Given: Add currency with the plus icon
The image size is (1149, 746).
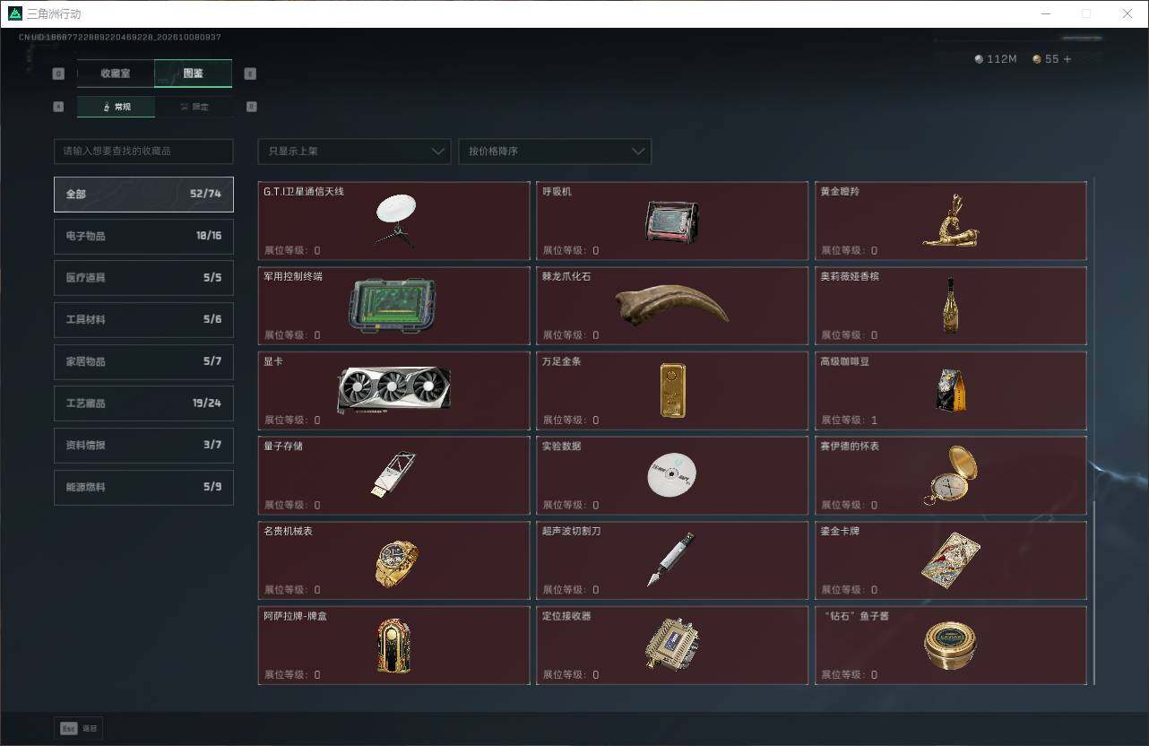Looking at the screenshot, I should 1067,59.
